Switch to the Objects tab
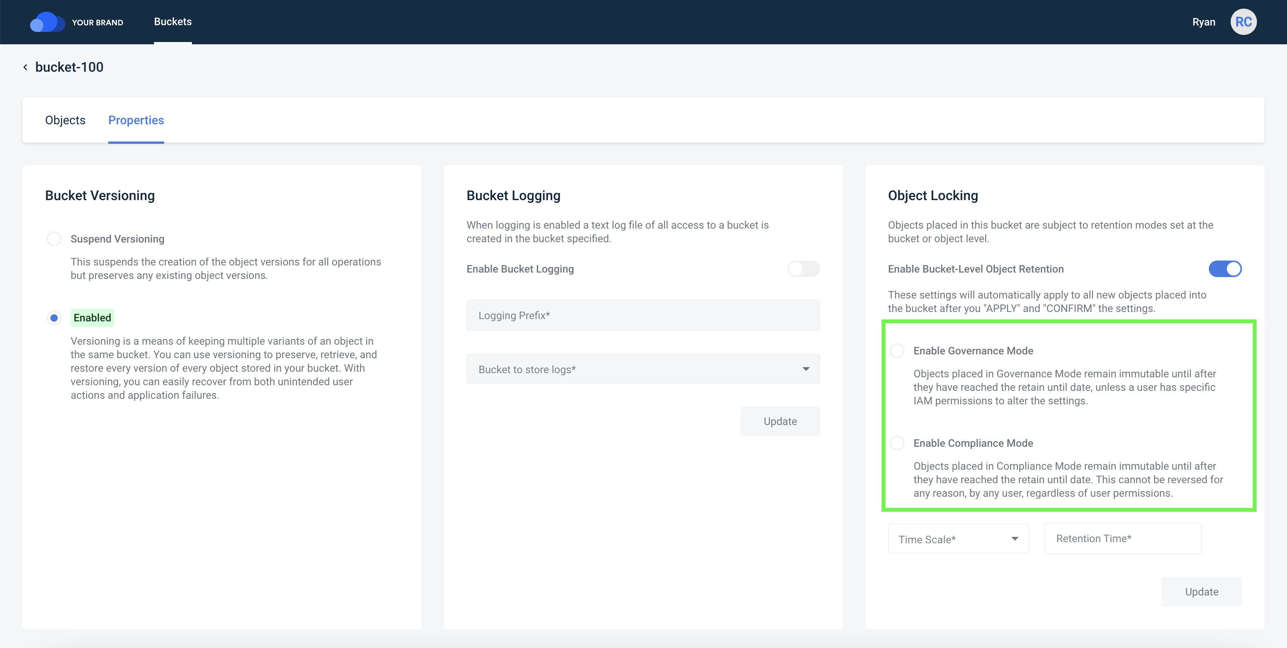The height and width of the screenshot is (648, 1287). tap(65, 120)
